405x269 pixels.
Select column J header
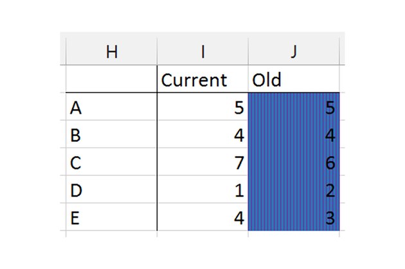coord(294,51)
